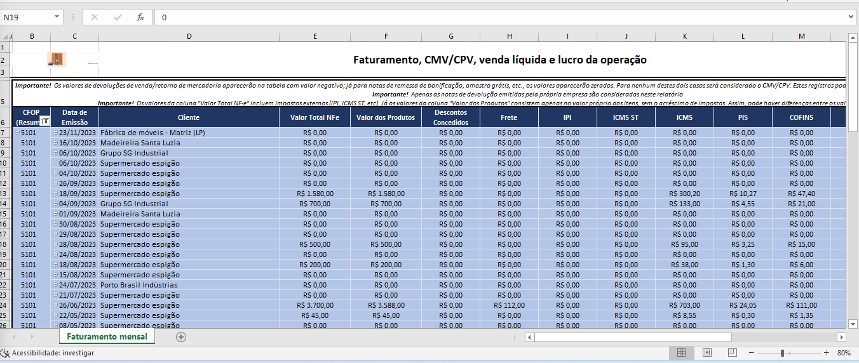Select row header 24
859x363 pixels.
[4, 305]
